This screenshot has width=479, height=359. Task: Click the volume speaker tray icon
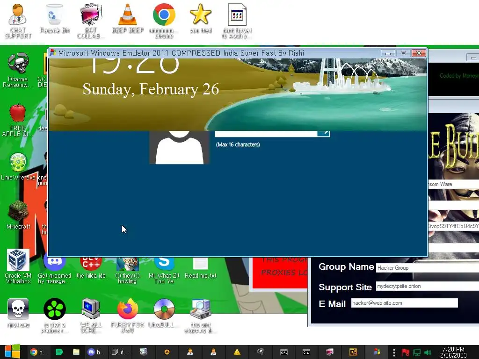tap(428, 352)
